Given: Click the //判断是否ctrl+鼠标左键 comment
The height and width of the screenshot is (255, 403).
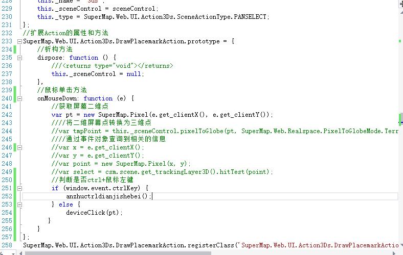Looking at the screenshot, I should click(92, 180).
